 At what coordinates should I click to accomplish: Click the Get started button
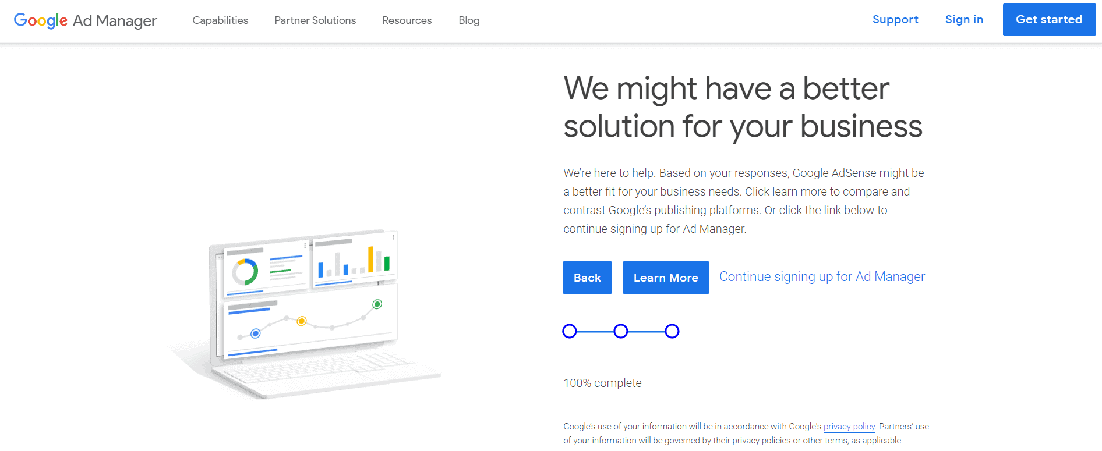pyautogui.click(x=1049, y=20)
